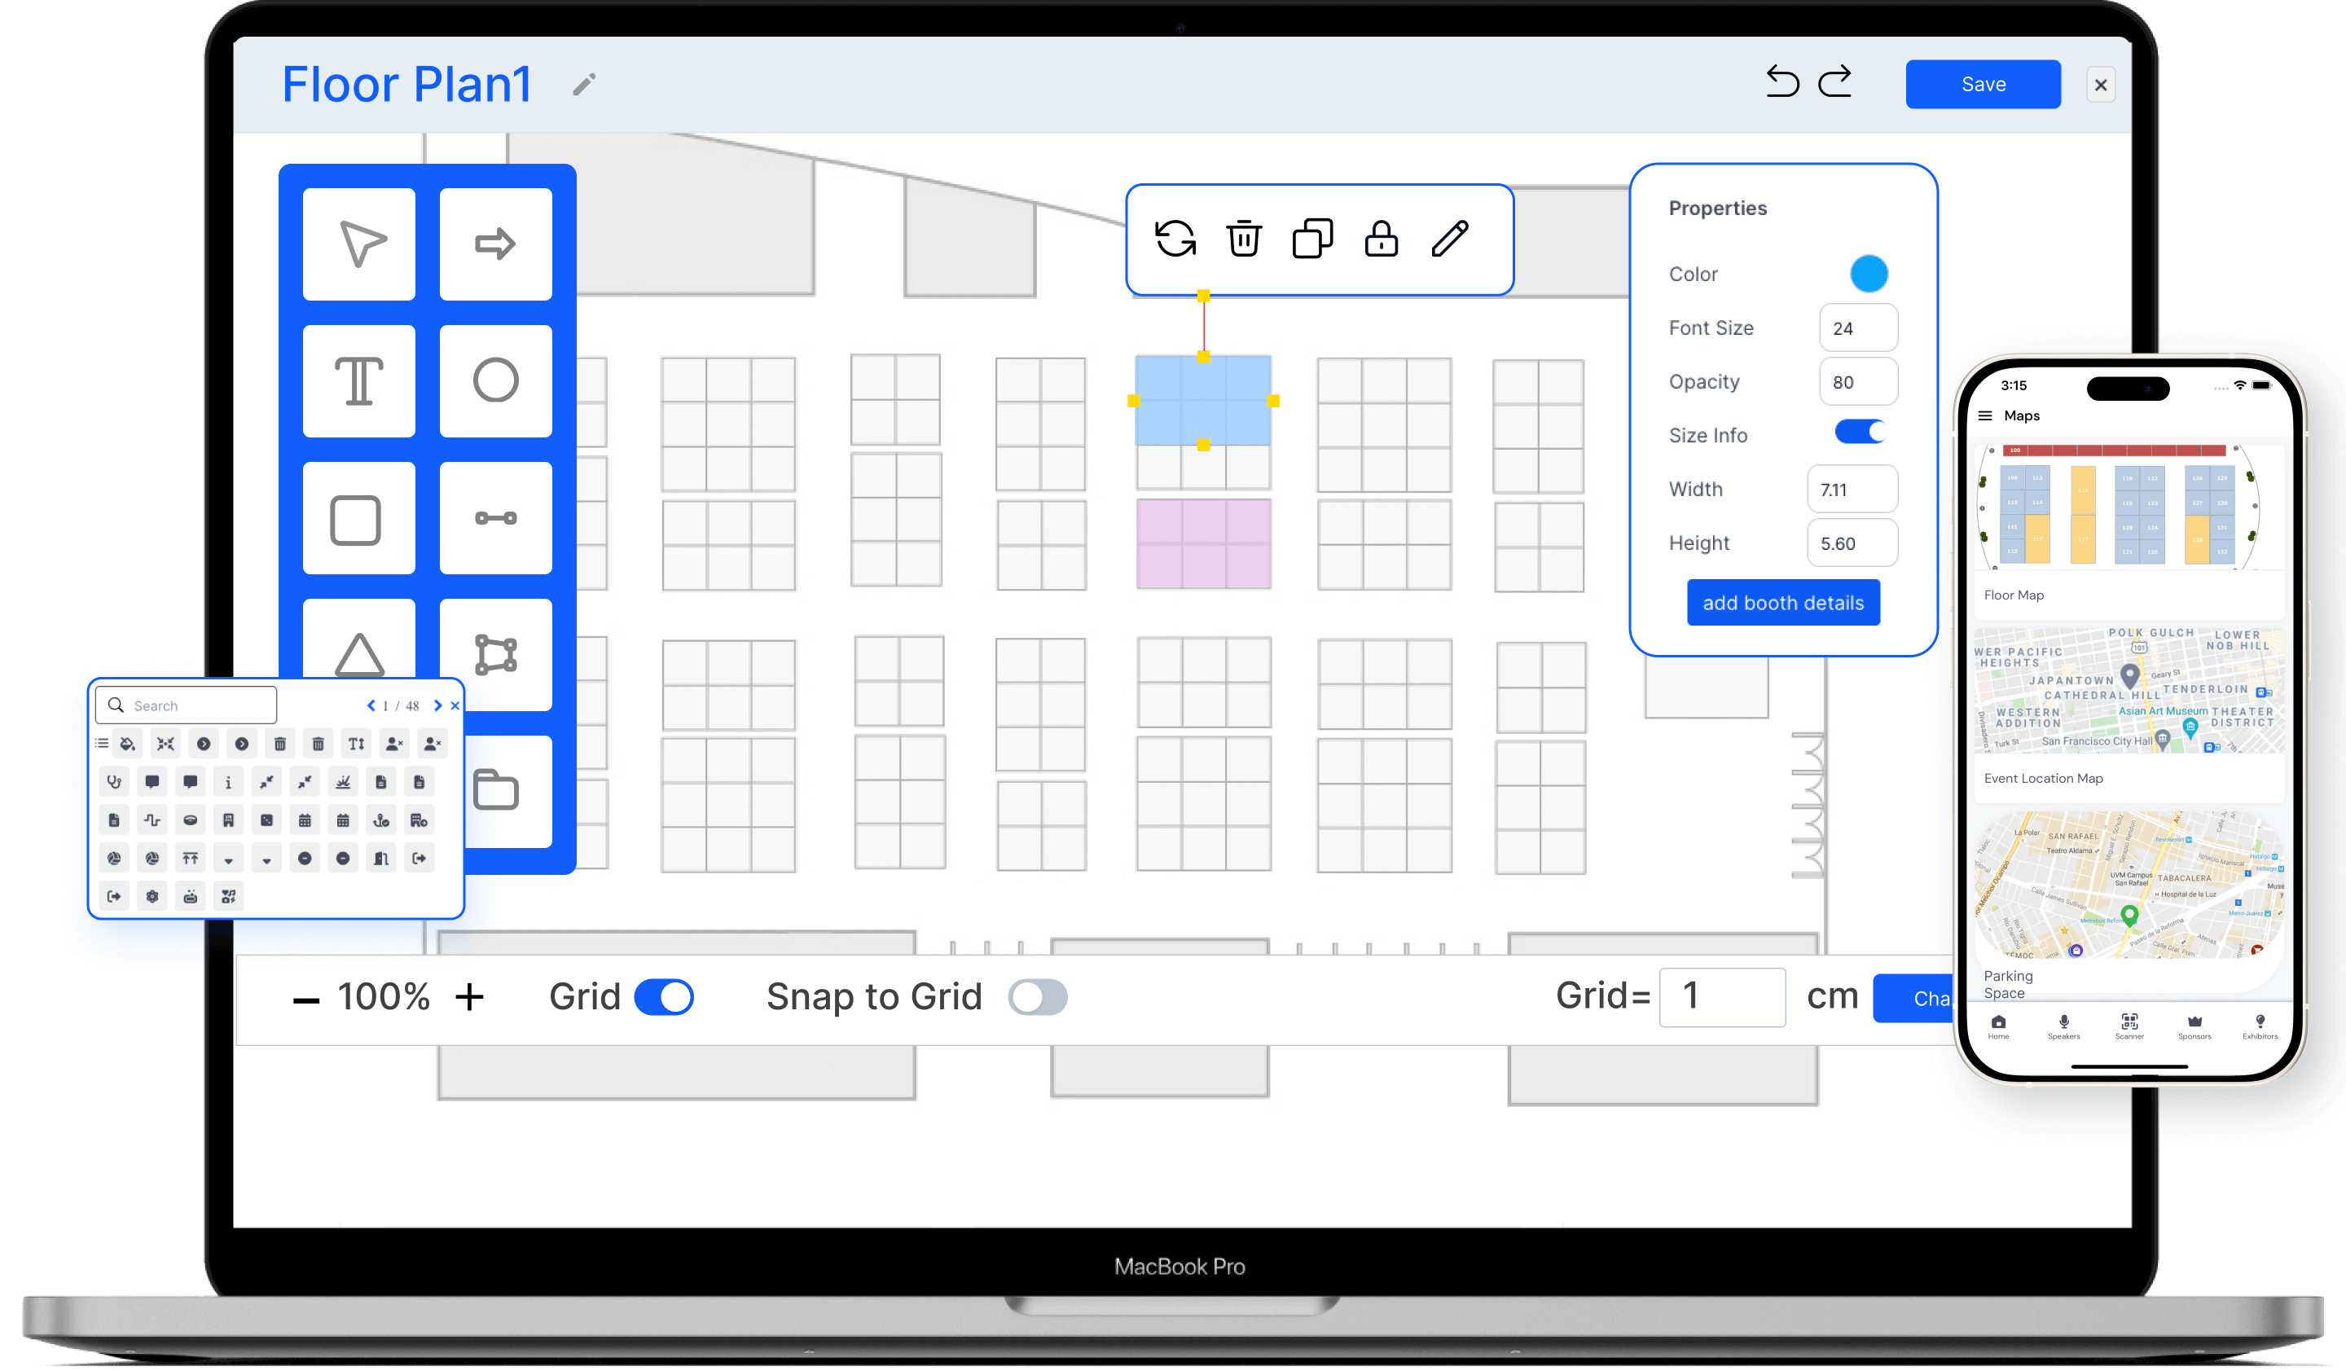Click the add booth details button
The image size is (2346, 1371).
click(x=1784, y=602)
